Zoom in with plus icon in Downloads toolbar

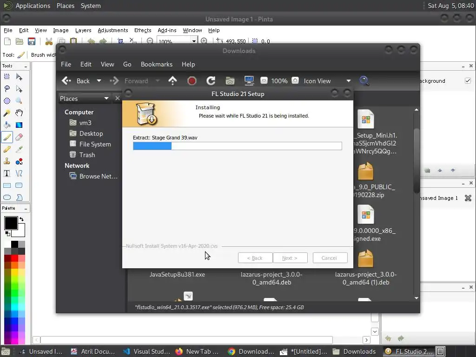295,80
